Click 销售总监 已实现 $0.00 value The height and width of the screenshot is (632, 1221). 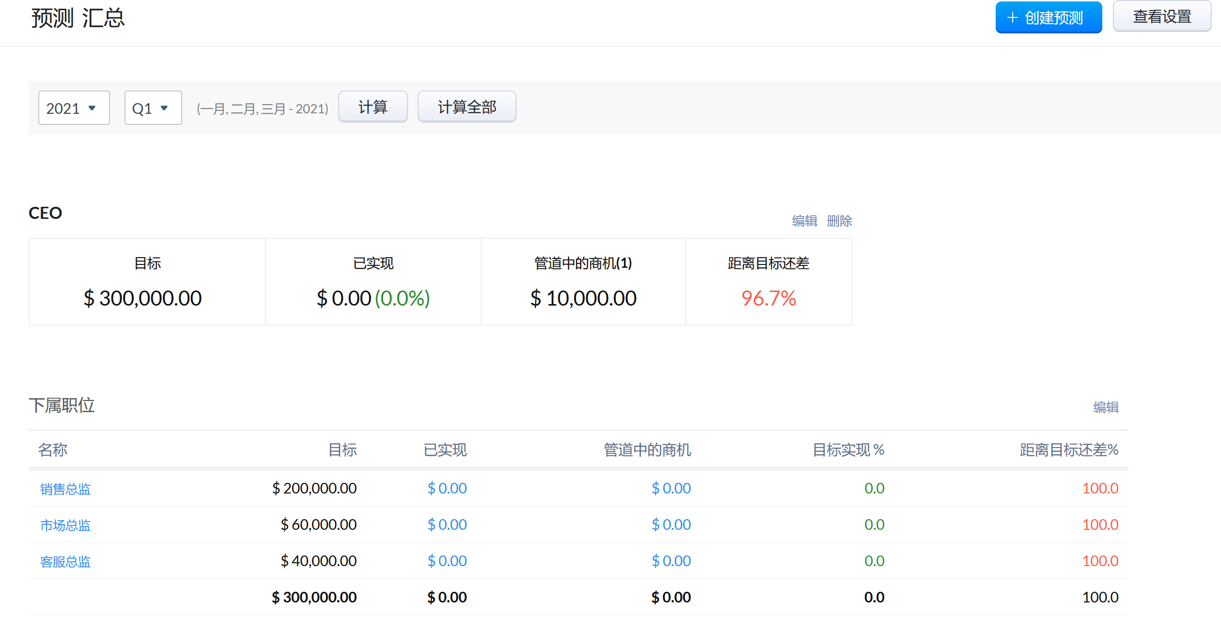coord(447,488)
